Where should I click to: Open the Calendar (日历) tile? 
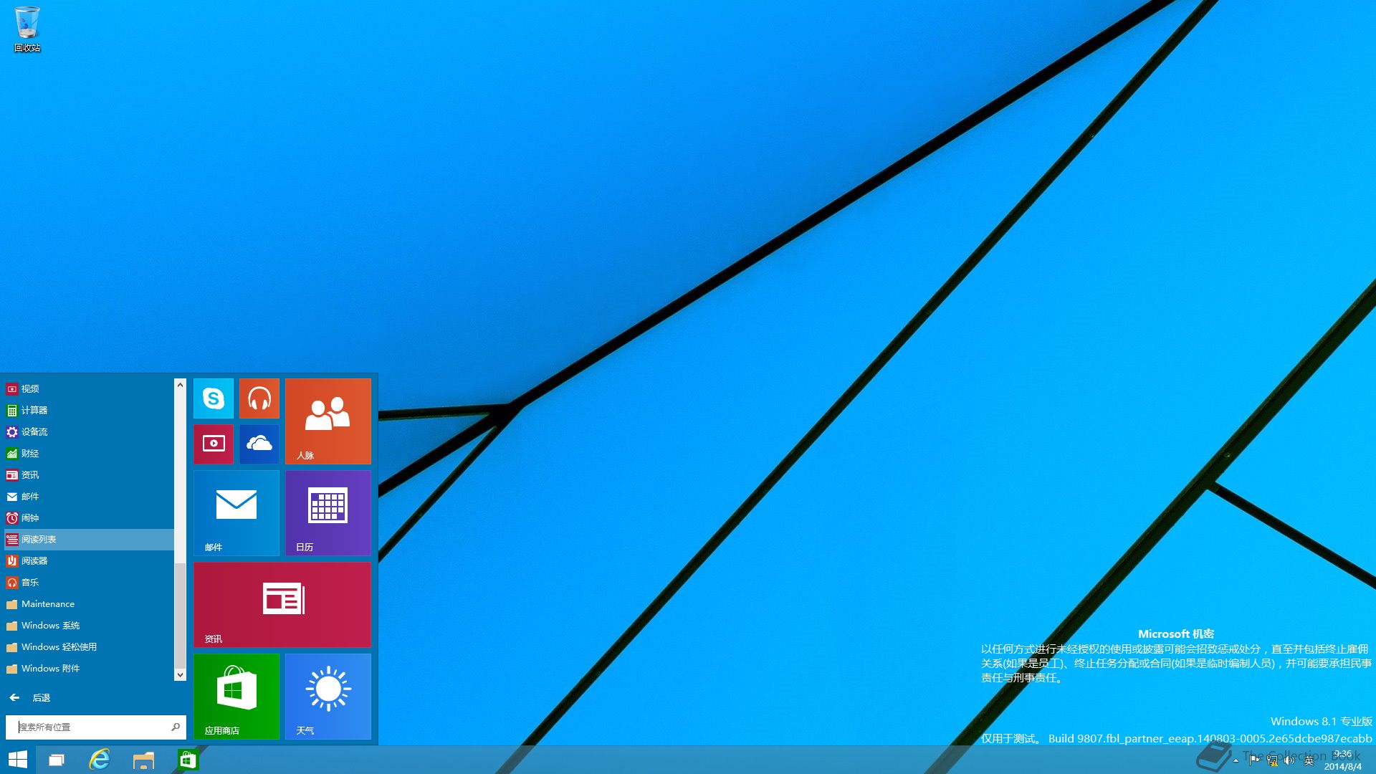328,513
